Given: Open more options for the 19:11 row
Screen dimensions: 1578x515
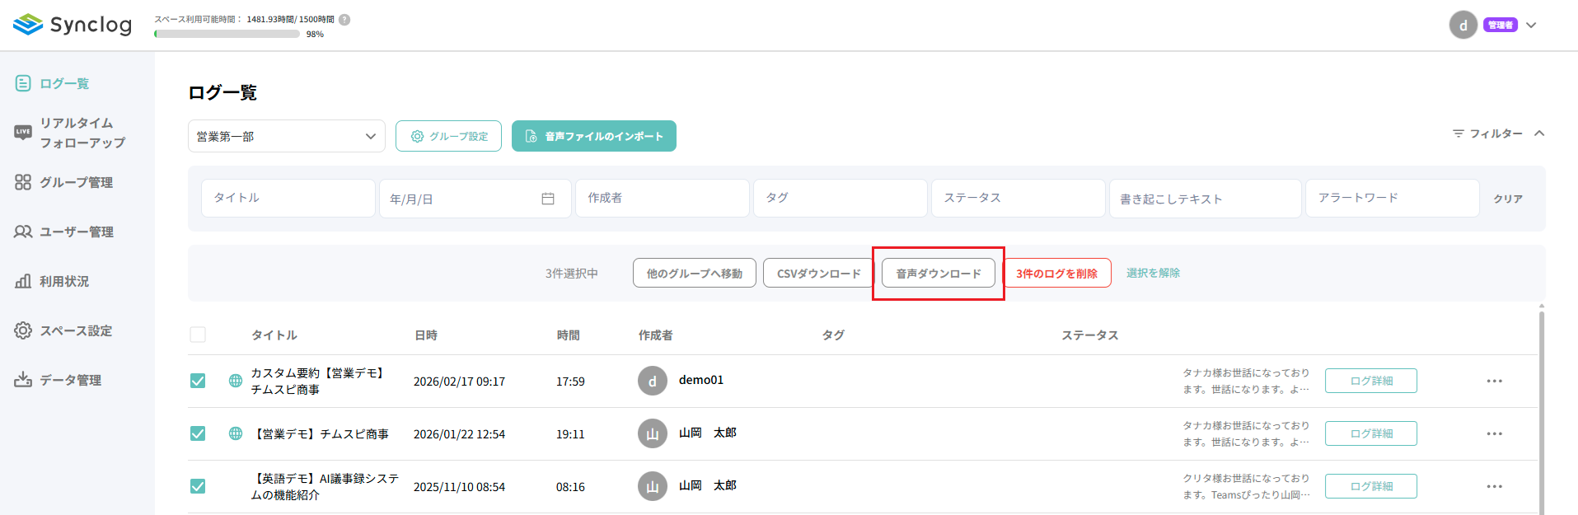Looking at the screenshot, I should (1495, 433).
